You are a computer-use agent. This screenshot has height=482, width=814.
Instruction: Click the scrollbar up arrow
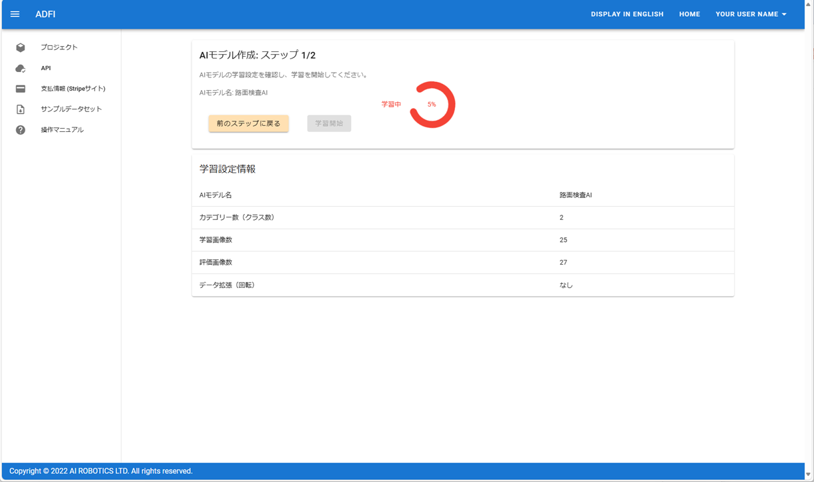[x=809, y=5]
